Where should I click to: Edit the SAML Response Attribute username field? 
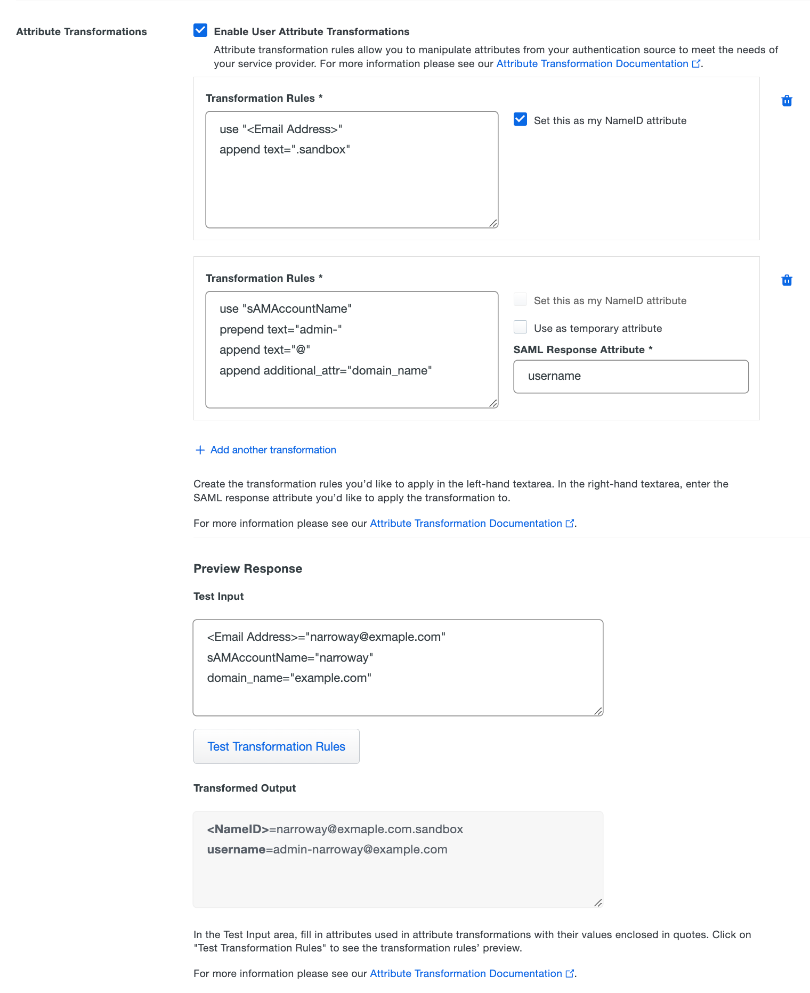631,377
